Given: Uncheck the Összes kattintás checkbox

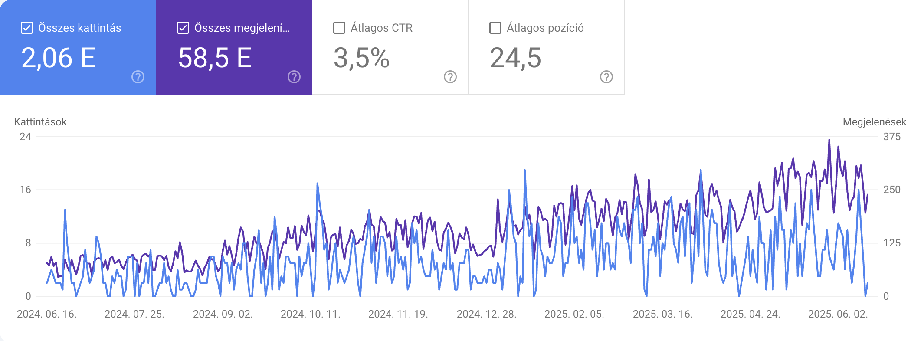Looking at the screenshot, I should pos(27,28).
